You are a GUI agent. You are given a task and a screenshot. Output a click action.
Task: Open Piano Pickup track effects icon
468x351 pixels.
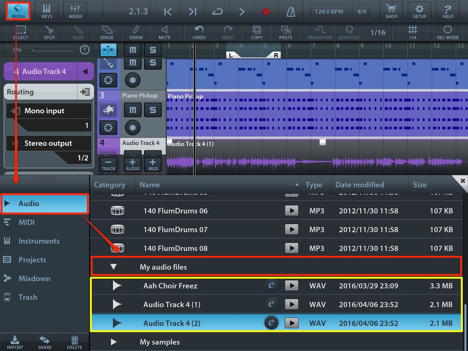click(108, 128)
